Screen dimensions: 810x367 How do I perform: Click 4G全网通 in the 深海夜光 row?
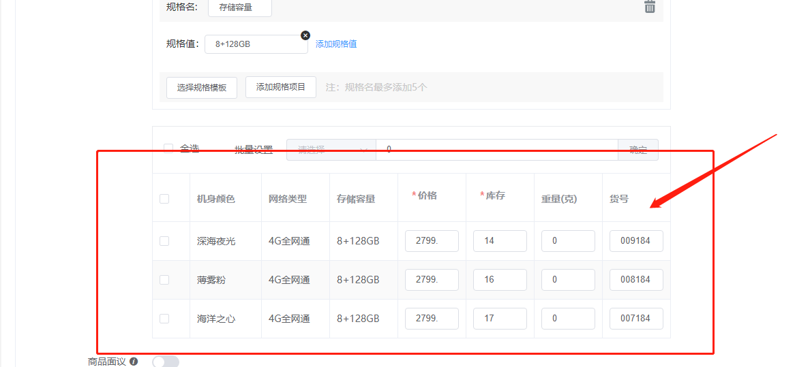[289, 241]
